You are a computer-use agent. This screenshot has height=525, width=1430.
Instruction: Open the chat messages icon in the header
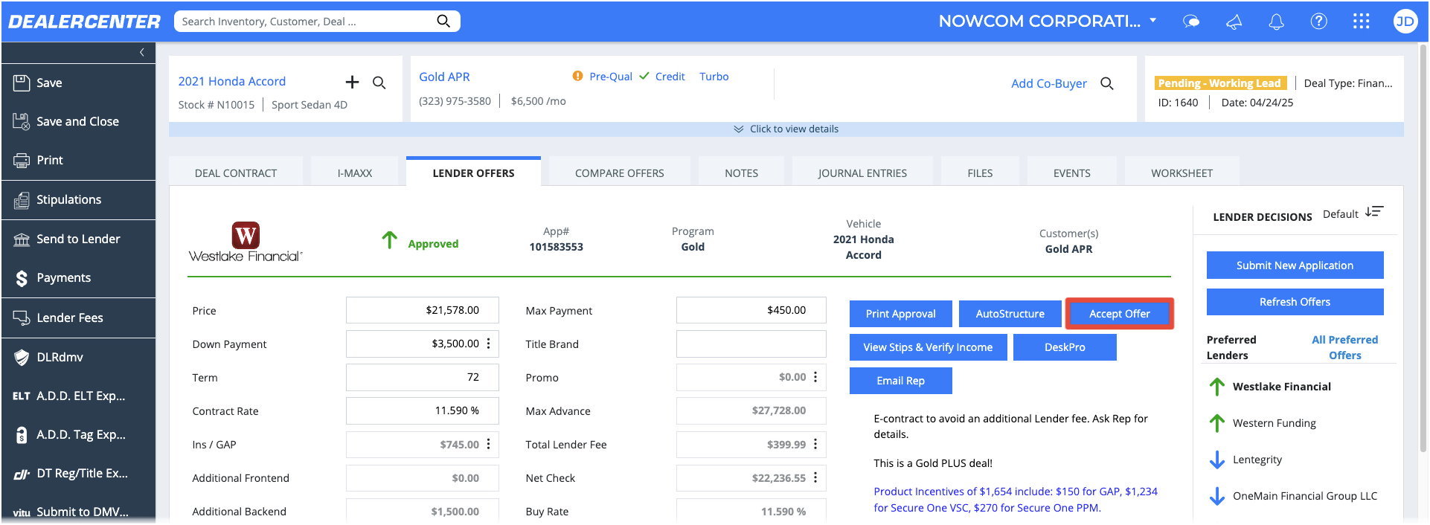click(1191, 22)
